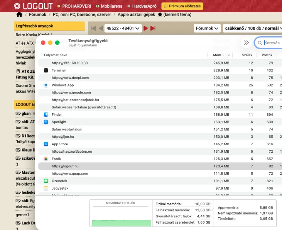Viewport: 282px width, 230px height.
Task: Sort by the Folyamat neve column
Action: coord(56,55)
